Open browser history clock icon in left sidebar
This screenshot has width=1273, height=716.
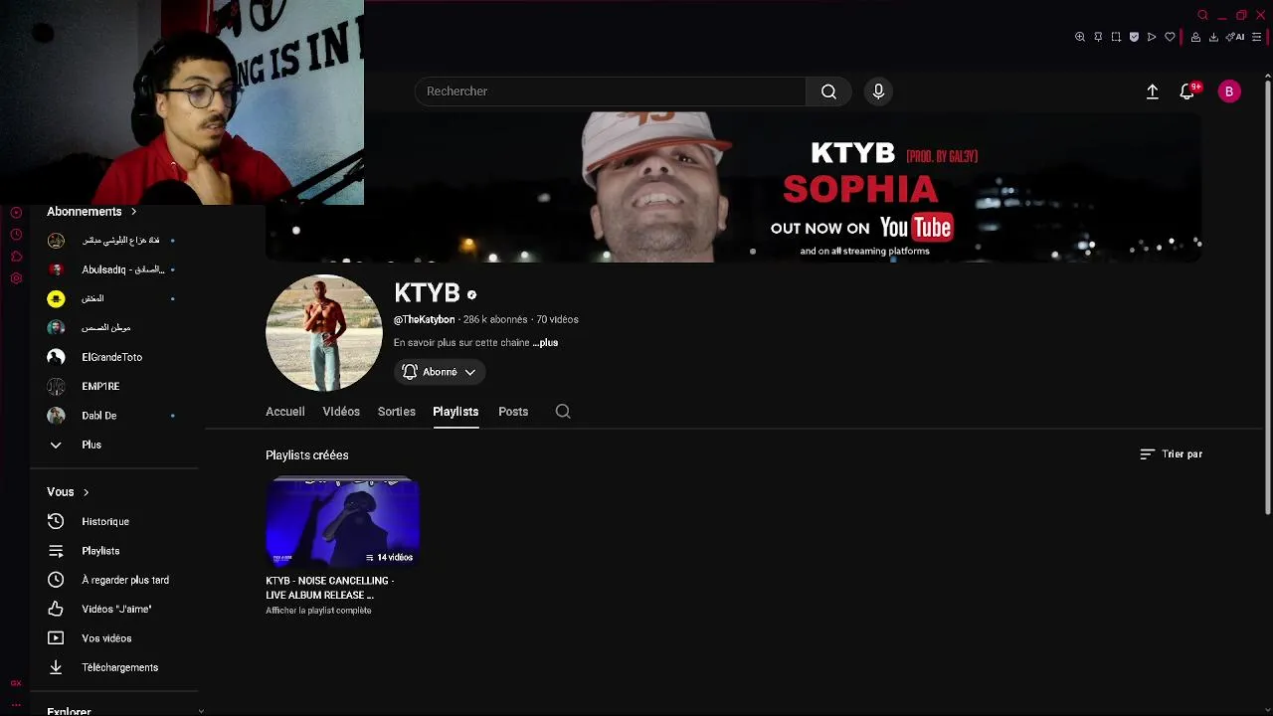[16, 235]
